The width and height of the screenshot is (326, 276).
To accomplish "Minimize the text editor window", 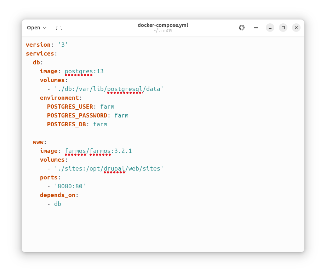I will point(270,28).
